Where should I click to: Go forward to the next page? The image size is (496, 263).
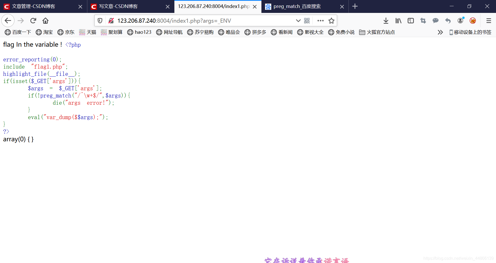21,21
